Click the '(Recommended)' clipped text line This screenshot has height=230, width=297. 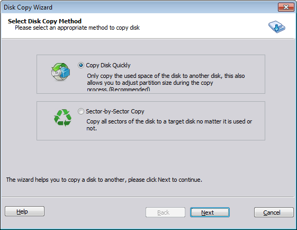coord(119,89)
